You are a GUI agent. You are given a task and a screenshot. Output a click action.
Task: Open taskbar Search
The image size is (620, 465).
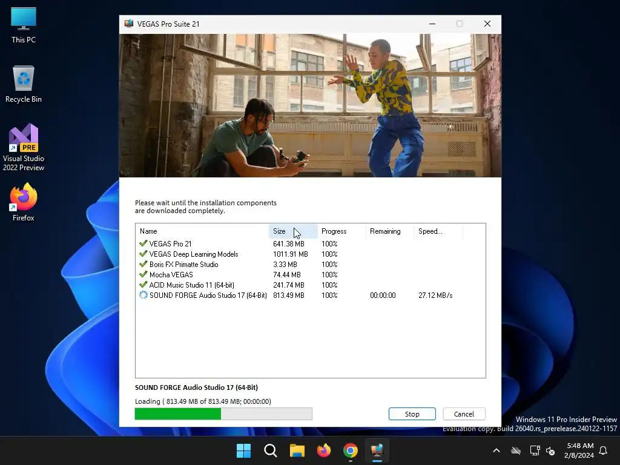click(271, 450)
